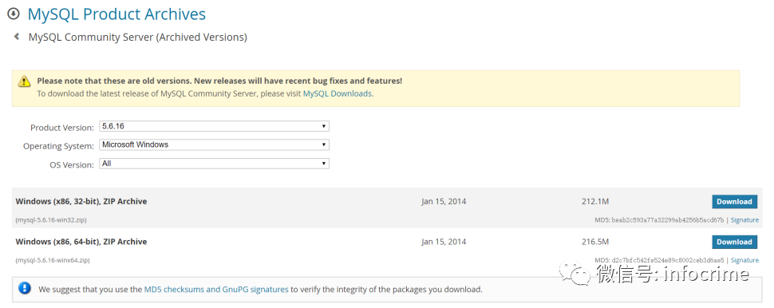Click Windows (x86, 64-bit), ZIP Archive title

(x=81, y=242)
